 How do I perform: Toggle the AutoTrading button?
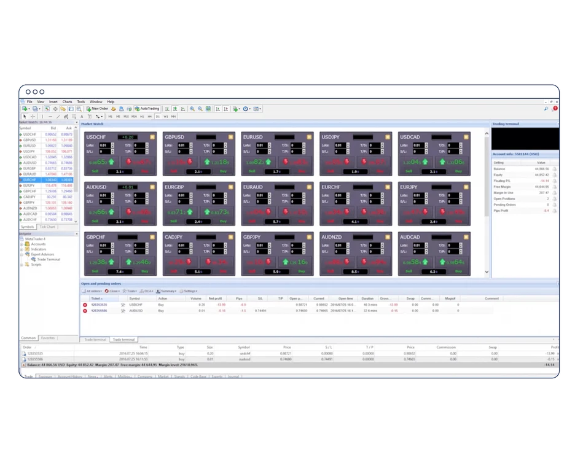[147, 109]
